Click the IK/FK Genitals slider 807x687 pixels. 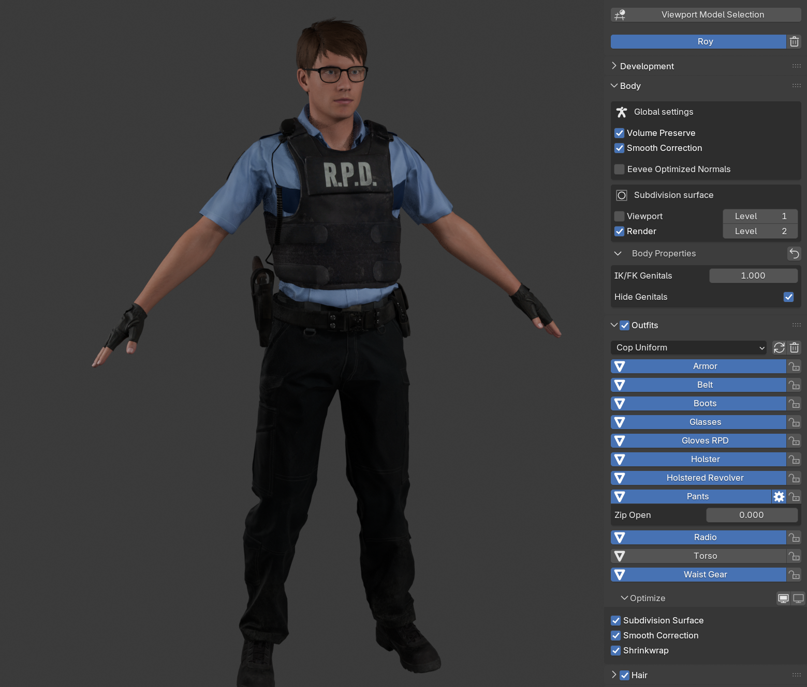pyautogui.click(x=753, y=276)
